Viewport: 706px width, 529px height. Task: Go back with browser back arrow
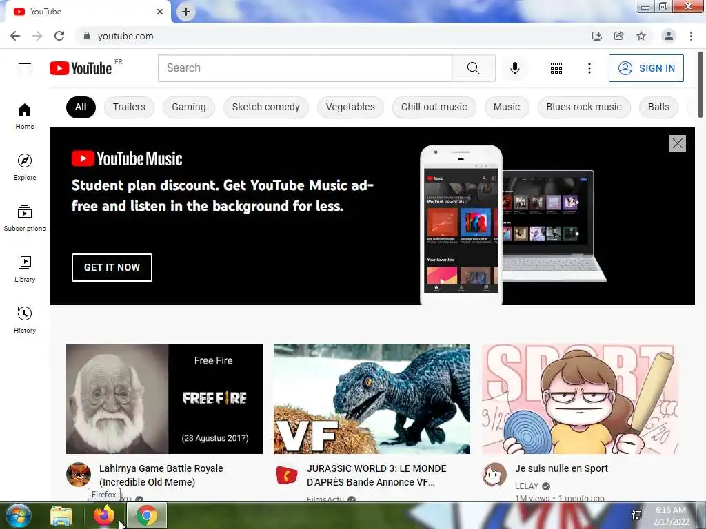(x=15, y=36)
